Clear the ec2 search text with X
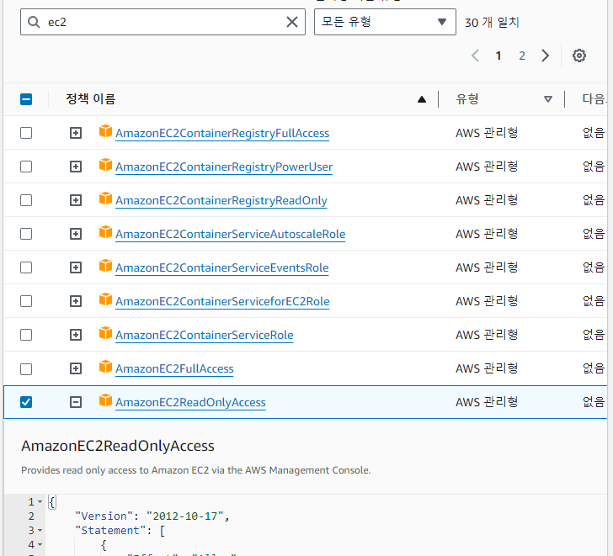 click(x=292, y=22)
